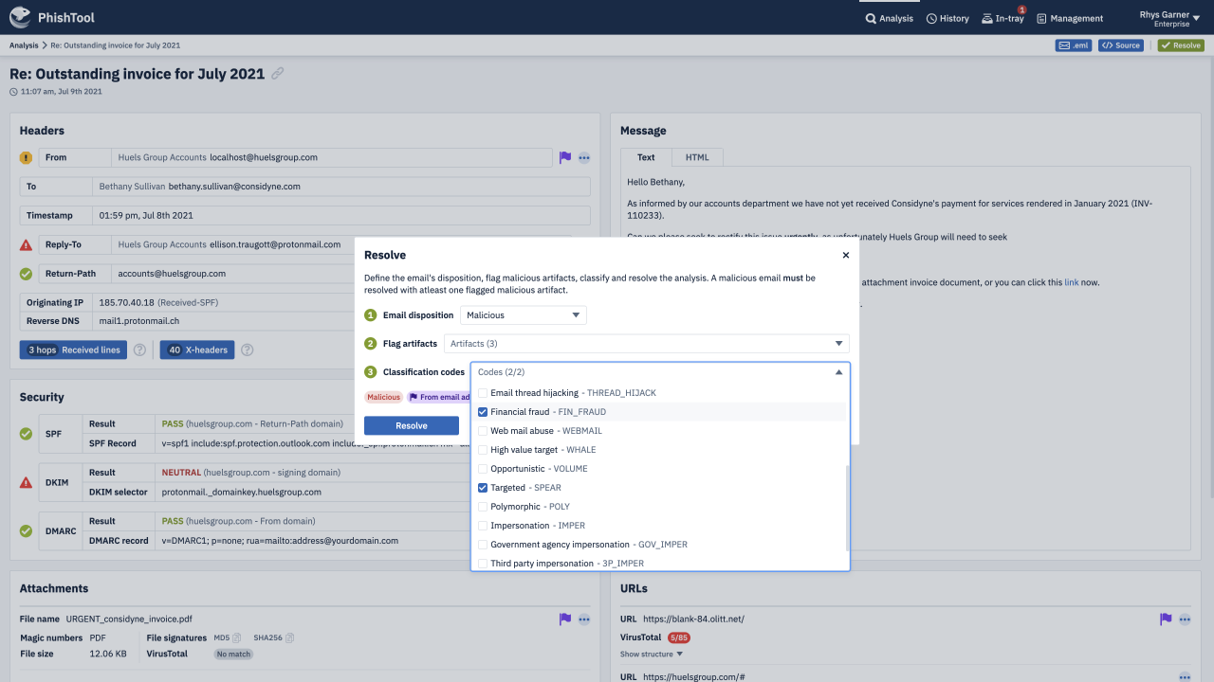This screenshot has height=682, width=1214.
Task: Expand Show structure for the URL
Action: [x=652, y=655]
